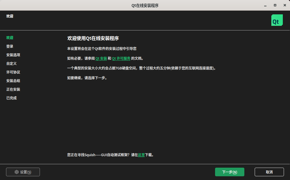Follow the 这里 Squish download link
The width and height of the screenshot is (290, 180).
[141, 155]
